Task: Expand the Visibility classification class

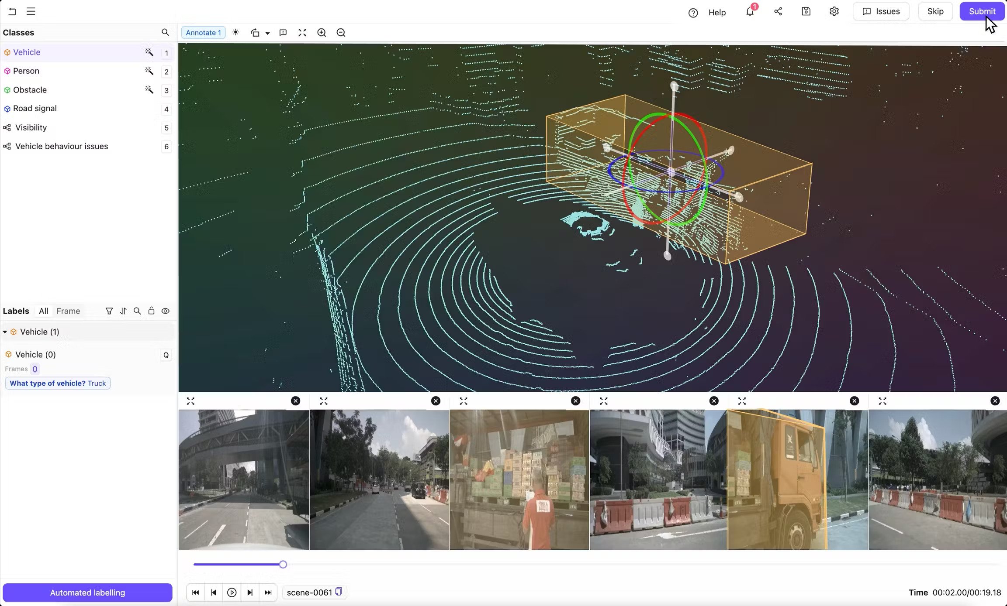Action: pyautogui.click(x=31, y=127)
